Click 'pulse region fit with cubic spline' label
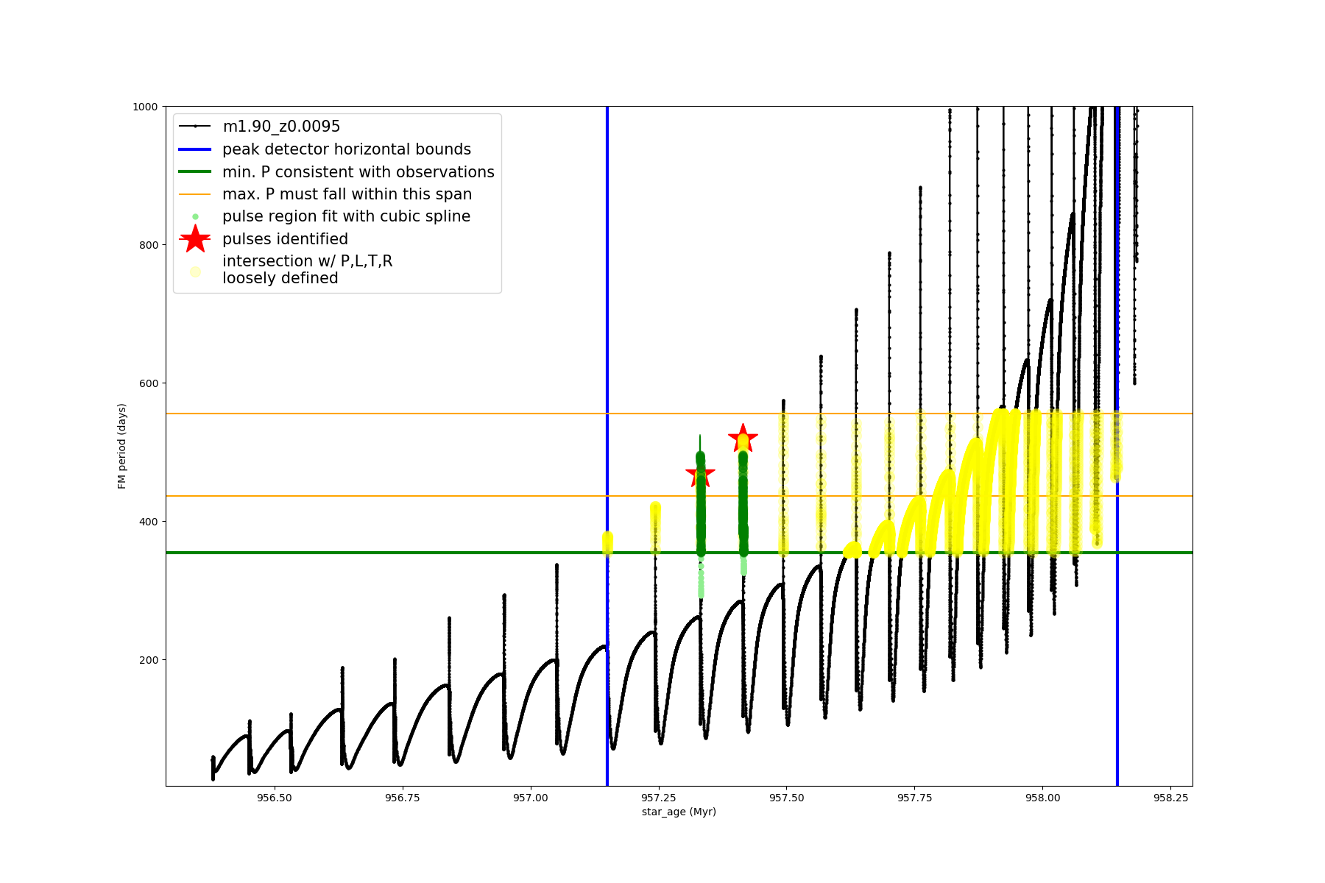The image size is (1325, 883). (346, 216)
